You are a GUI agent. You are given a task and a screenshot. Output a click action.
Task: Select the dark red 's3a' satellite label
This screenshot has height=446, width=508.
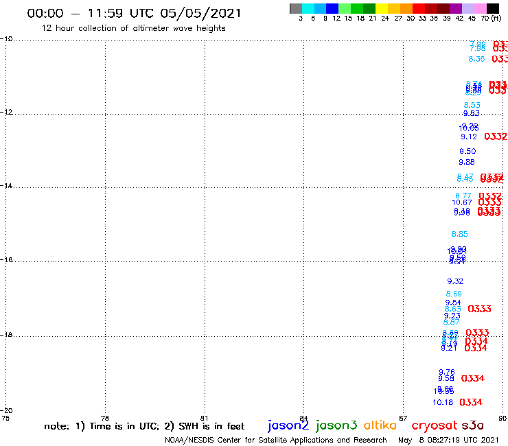[x=472, y=425]
